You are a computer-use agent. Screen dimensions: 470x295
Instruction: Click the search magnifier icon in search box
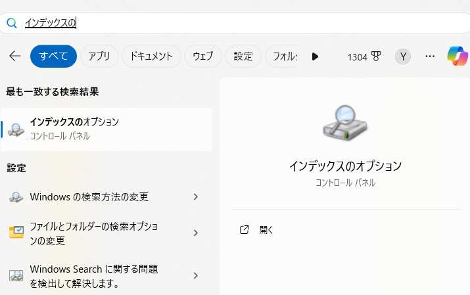click(11, 23)
